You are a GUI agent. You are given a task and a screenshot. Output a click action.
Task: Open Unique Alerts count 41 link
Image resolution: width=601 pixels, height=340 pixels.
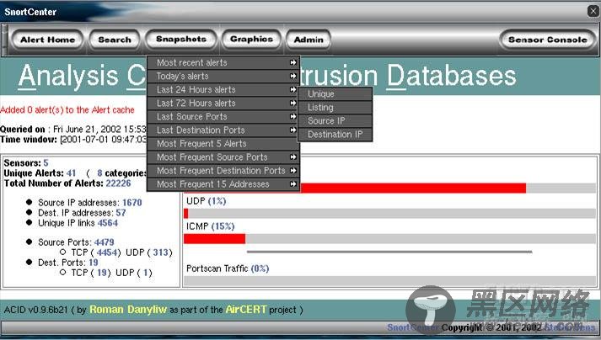(71, 173)
